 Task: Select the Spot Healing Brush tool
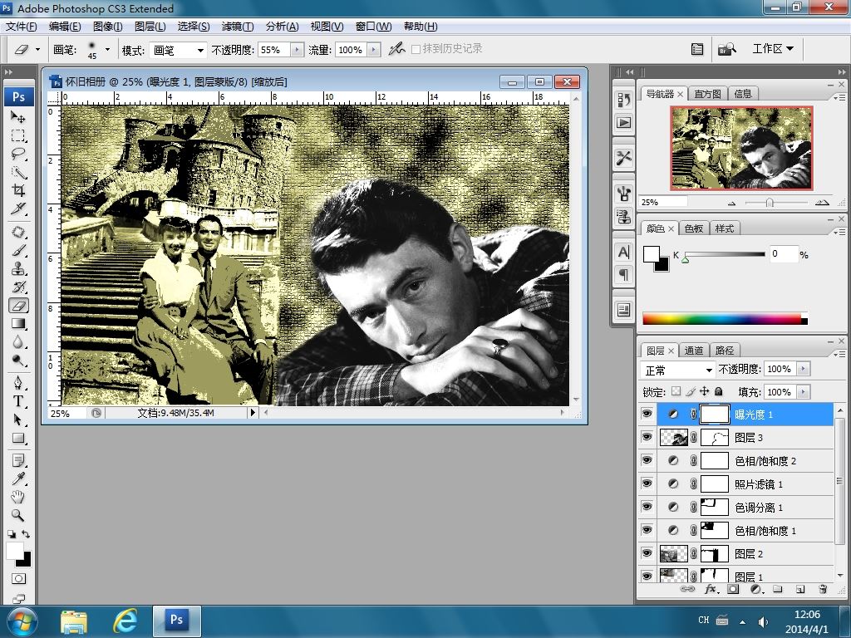(x=18, y=233)
